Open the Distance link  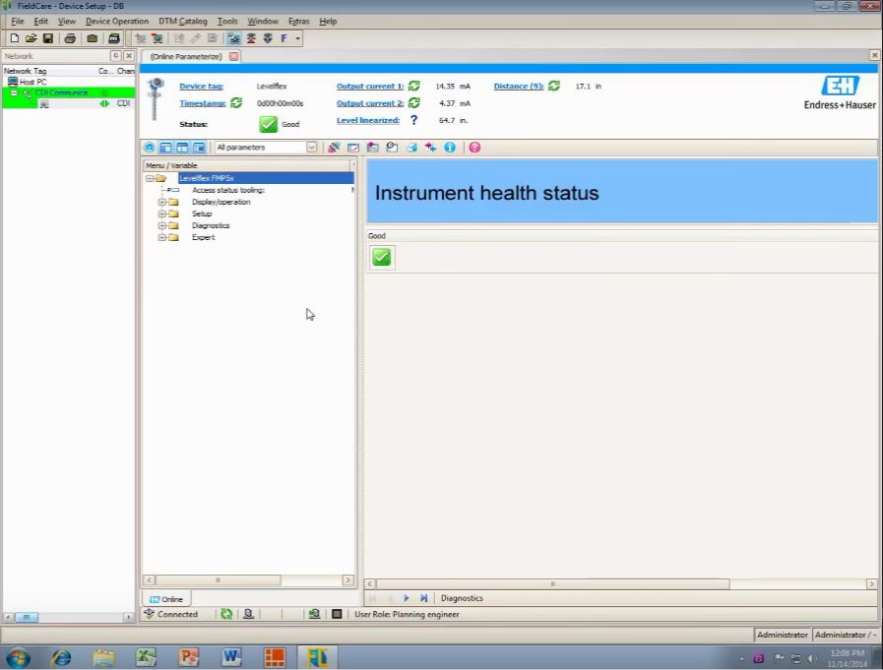(519, 87)
